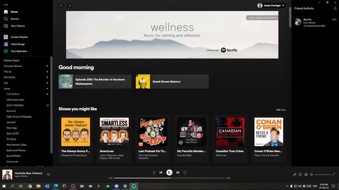
Task: Open the connect to a device icon
Action: pos(306,175)
